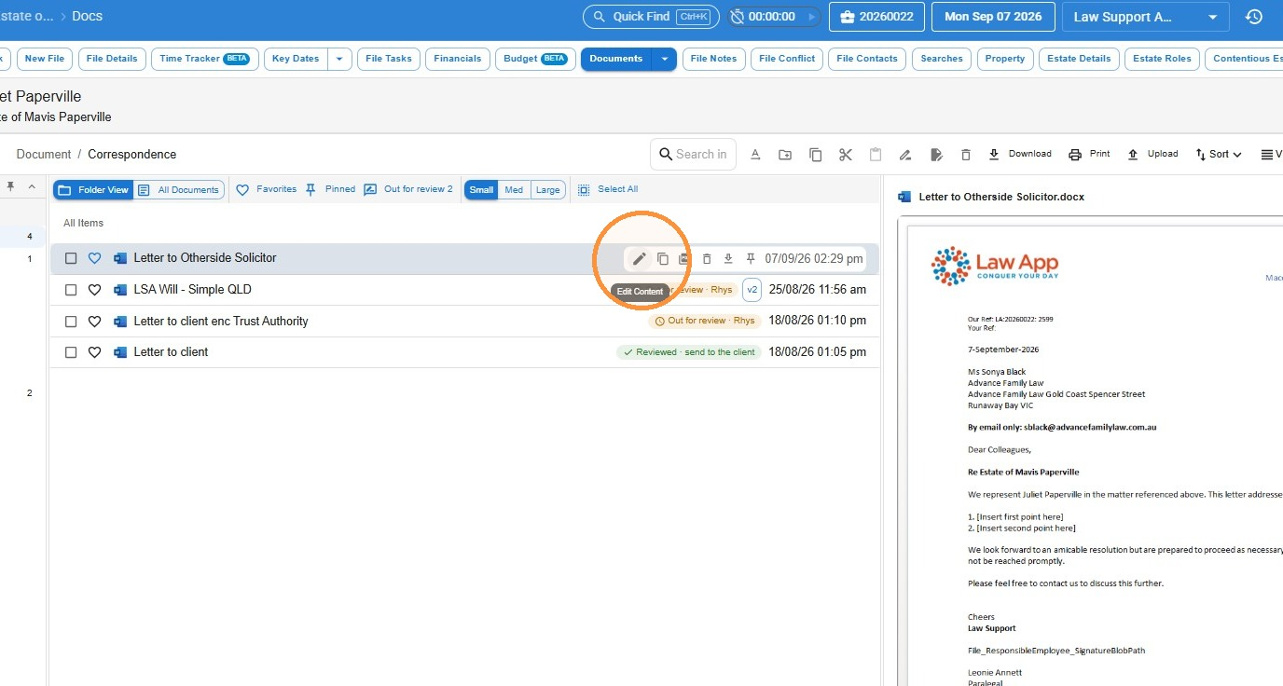Click the Print button
Viewport: 1283px width, 686px height.
tap(1089, 155)
